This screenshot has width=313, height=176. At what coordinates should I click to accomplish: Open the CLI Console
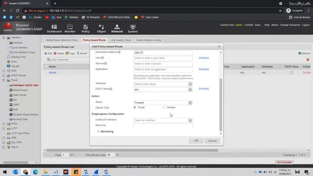(x=284, y=162)
